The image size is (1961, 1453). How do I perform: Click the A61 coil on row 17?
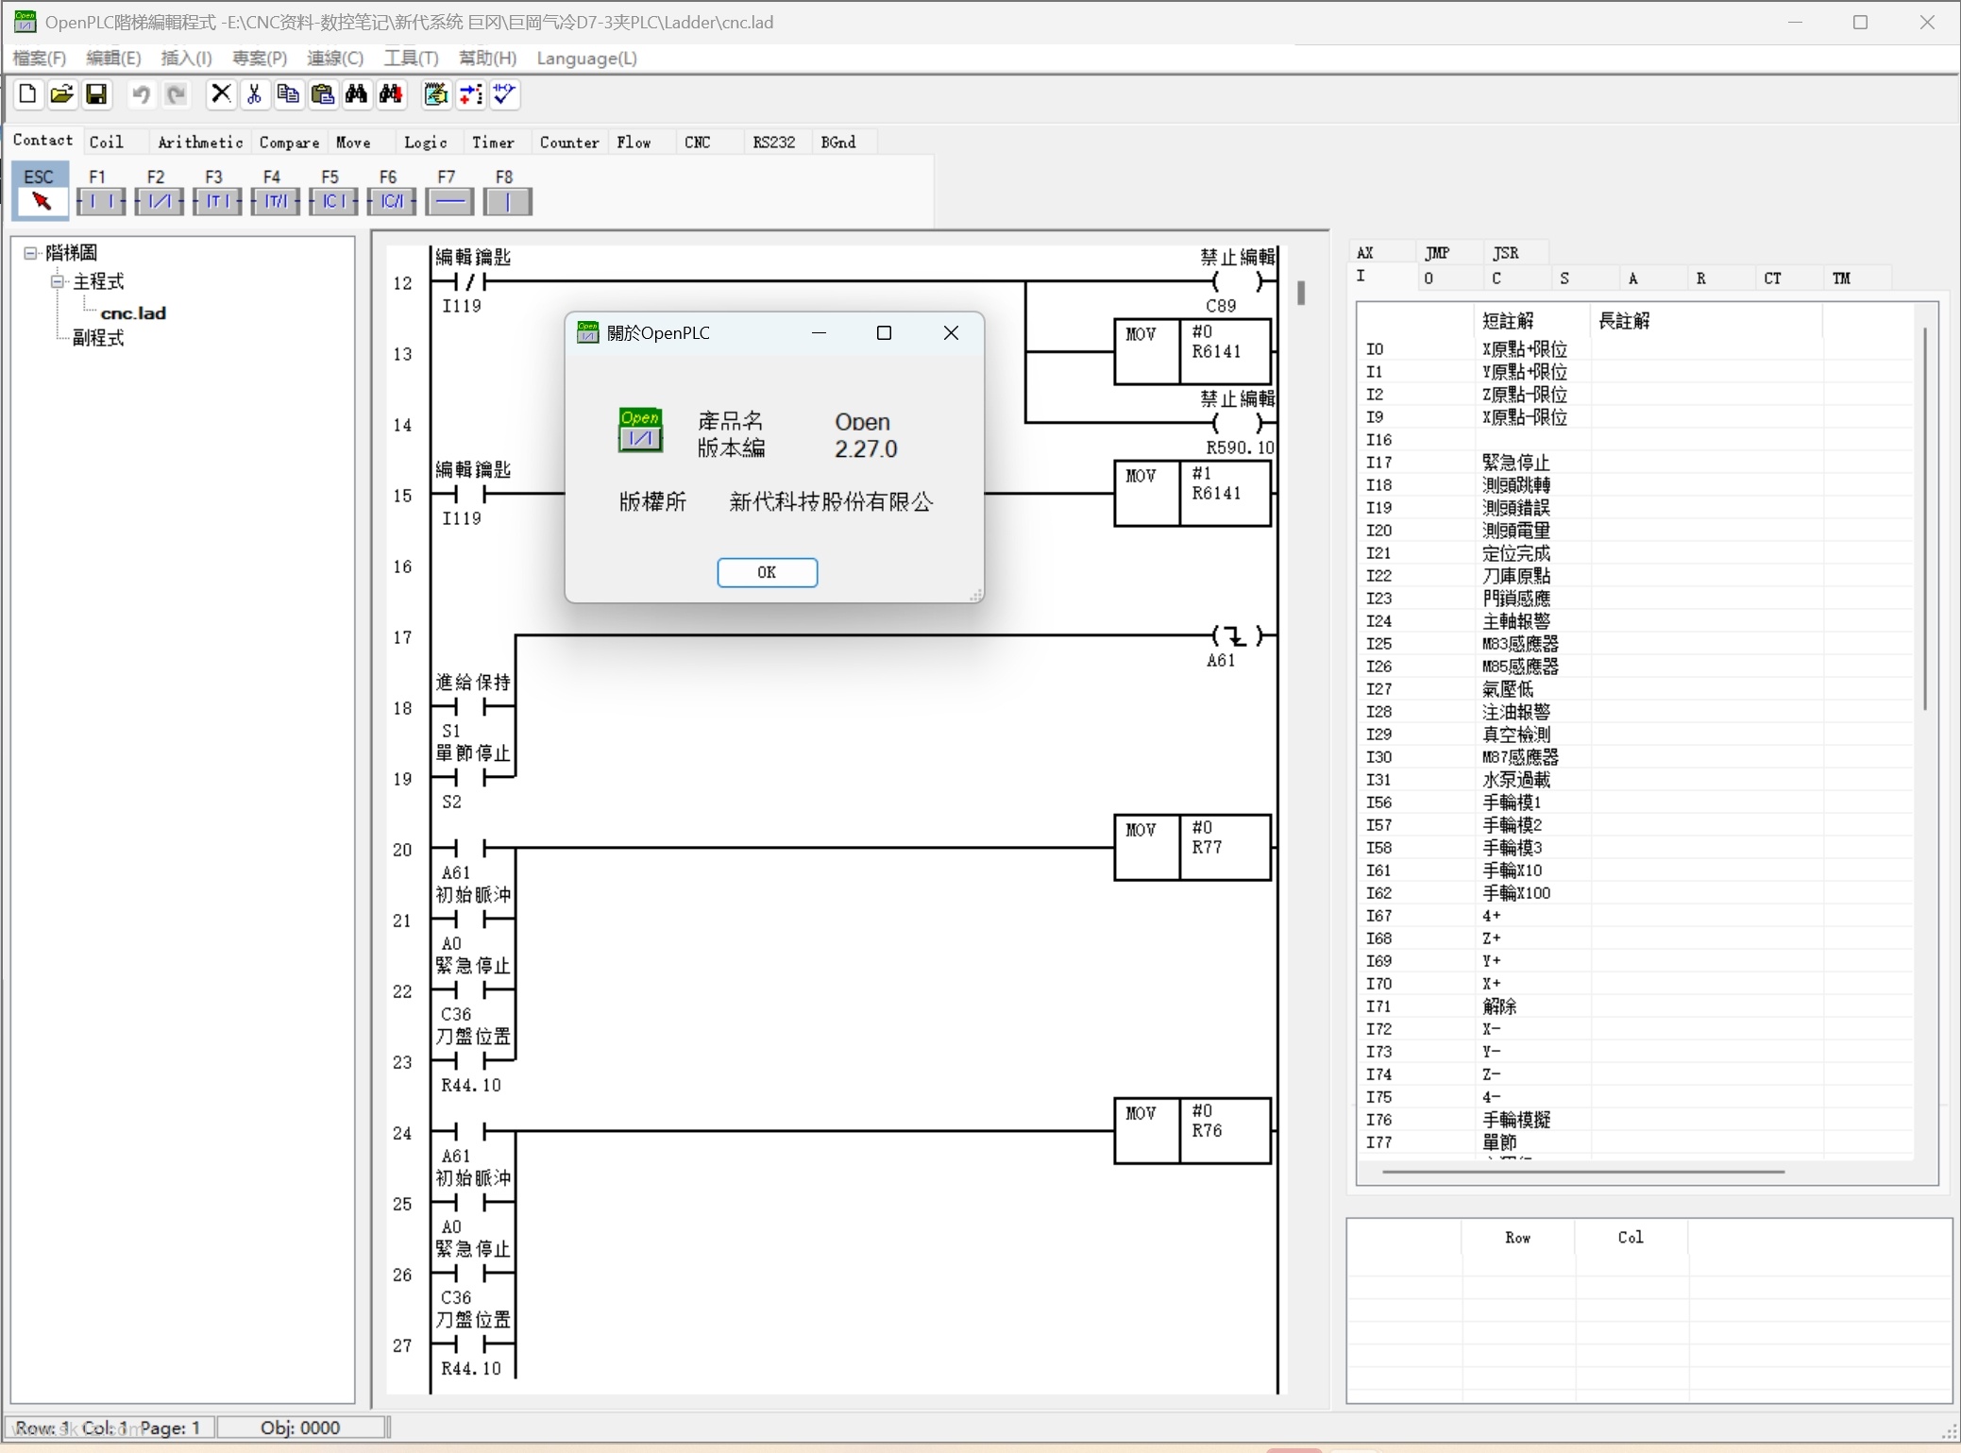tap(1237, 636)
